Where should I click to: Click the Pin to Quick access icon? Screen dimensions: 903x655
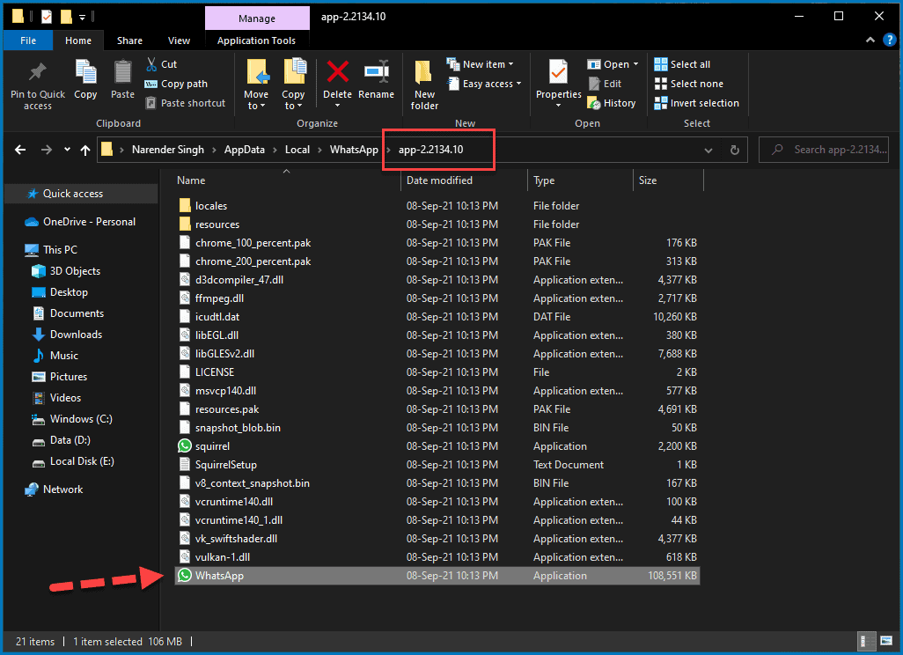(x=38, y=71)
